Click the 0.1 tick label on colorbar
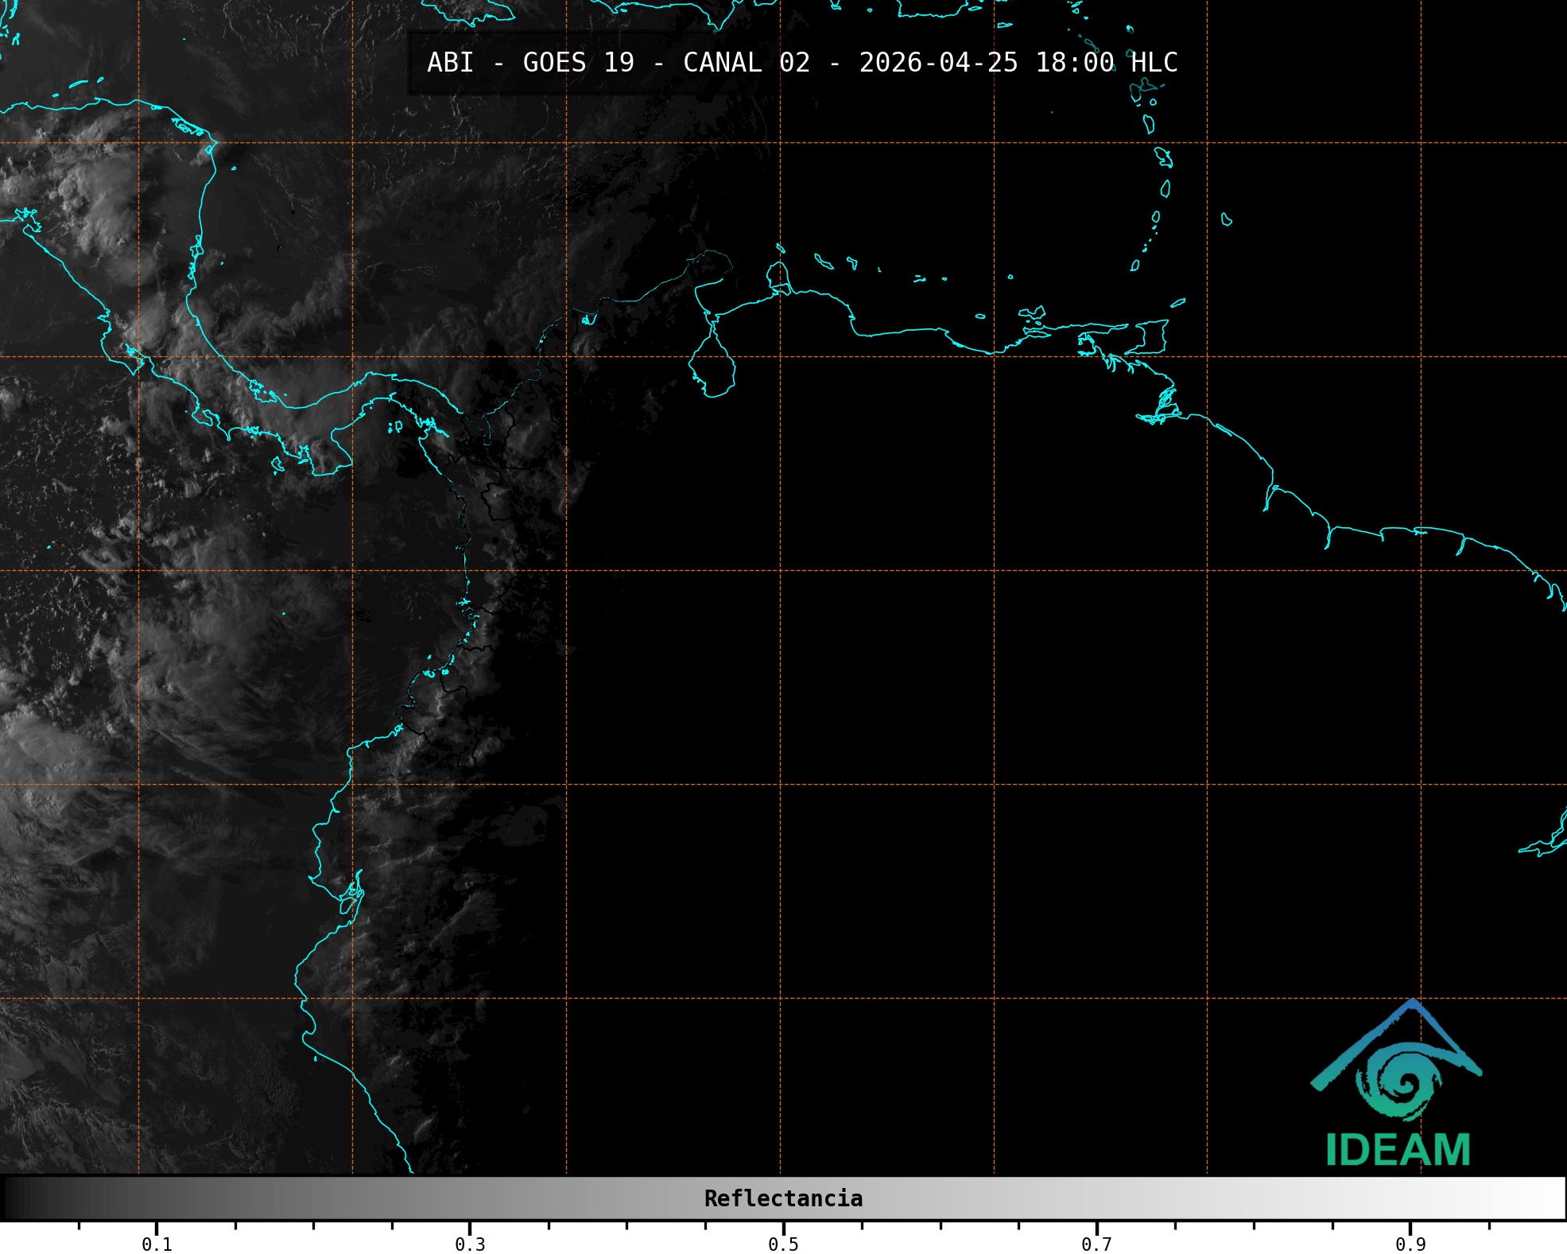 (x=157, y=1244)
